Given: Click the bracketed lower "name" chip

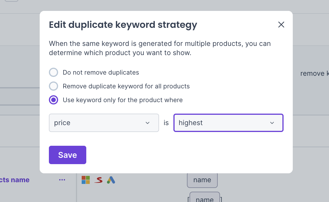Looking at the screenshot, I should (x=204, y=198).
